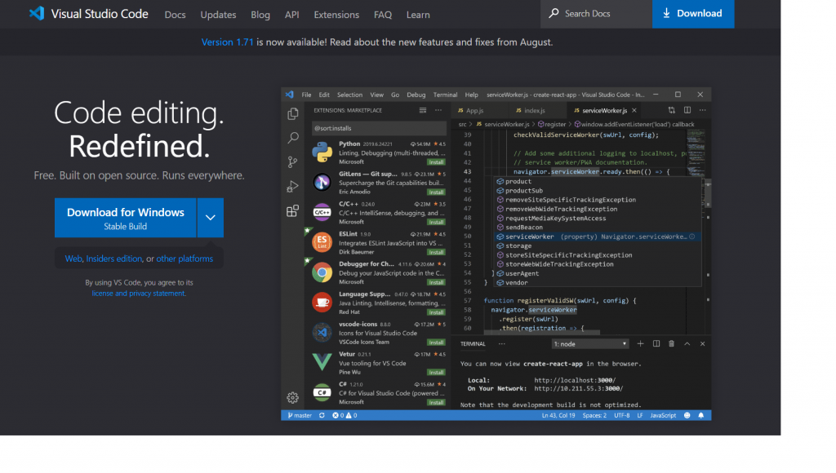The image size is (836, 473).
Task: Split the terminal panel
Action: [656, 343]
